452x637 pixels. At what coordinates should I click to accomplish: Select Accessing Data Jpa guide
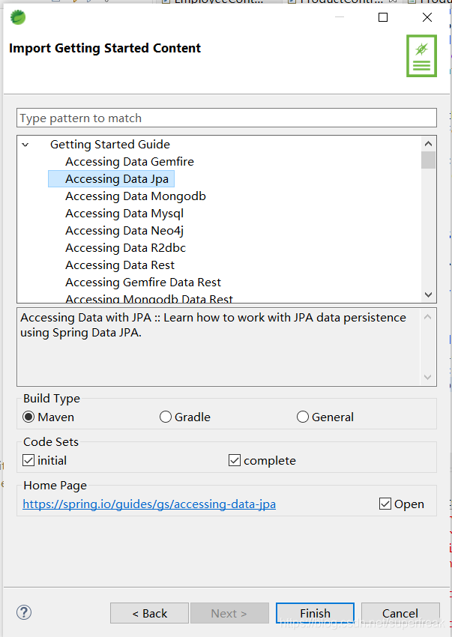point(117,179)
